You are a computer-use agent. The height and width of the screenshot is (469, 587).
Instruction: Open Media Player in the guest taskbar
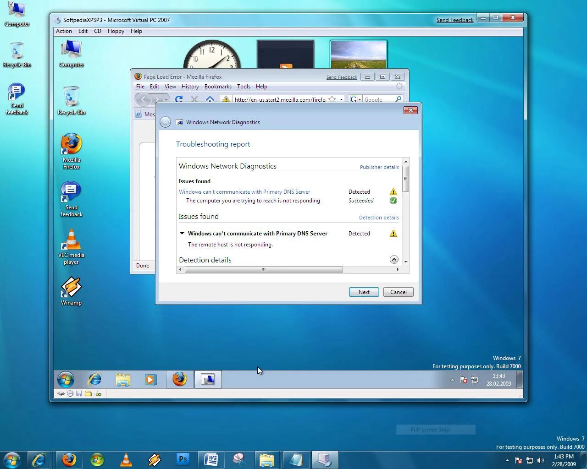(x=150, y=379)
